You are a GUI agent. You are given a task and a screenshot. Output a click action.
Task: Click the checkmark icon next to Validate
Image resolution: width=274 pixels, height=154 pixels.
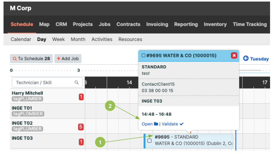(181, 124)
